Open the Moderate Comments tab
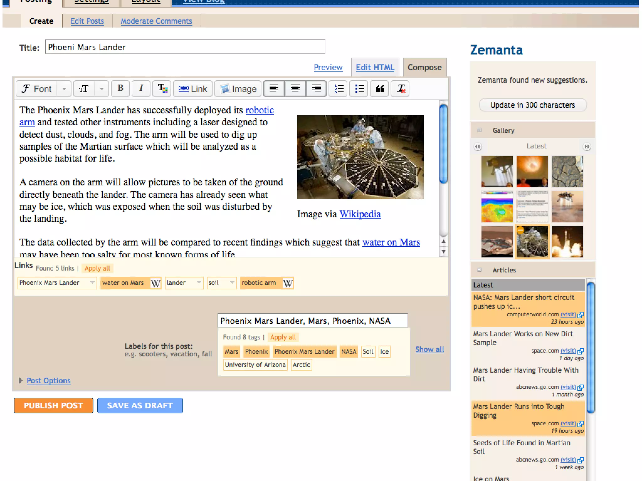 pyautogui.click(x=156, y=21)
